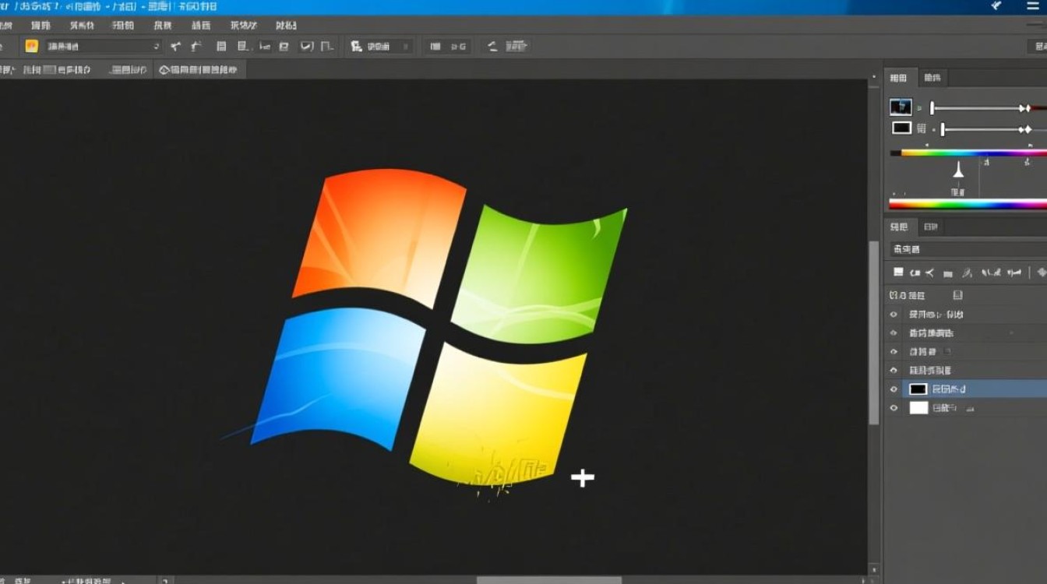The image size is (1047, 584).
Task: Hide the selected dark-thumbnail layer with its eye icon
Action: coord(894,389)
